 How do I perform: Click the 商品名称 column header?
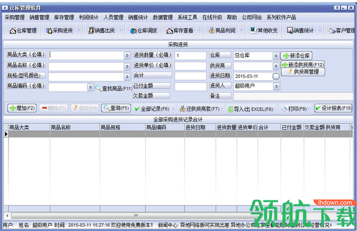coord(75,127)
